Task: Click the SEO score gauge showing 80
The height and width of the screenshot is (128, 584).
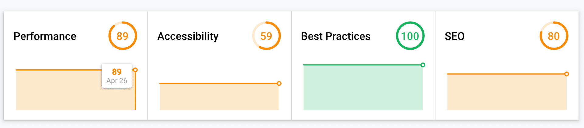Action: (x=554, y=36)
